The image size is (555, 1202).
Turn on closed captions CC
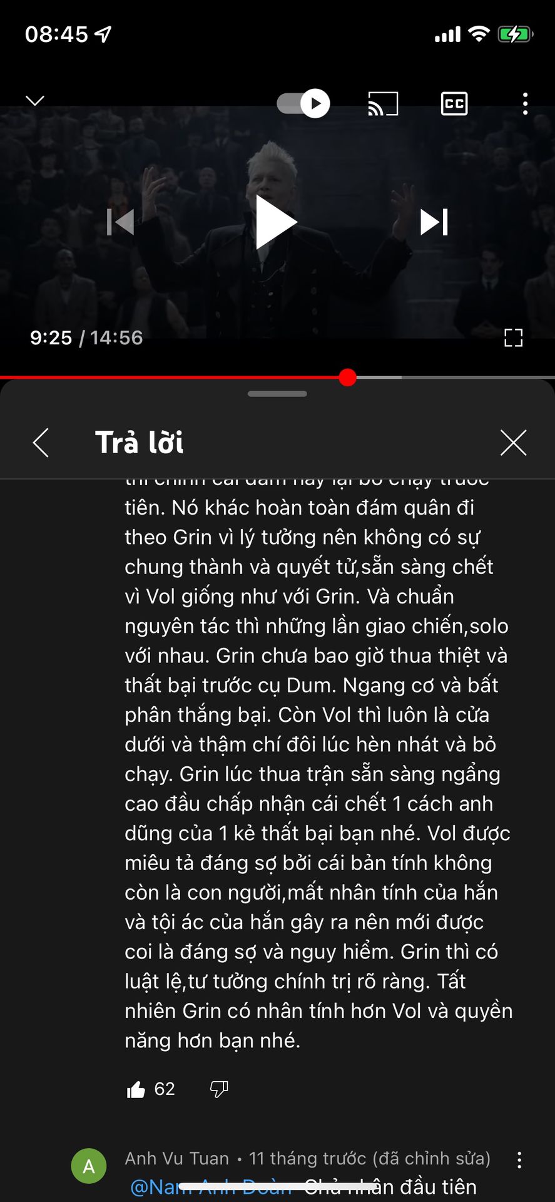[454, 104]
